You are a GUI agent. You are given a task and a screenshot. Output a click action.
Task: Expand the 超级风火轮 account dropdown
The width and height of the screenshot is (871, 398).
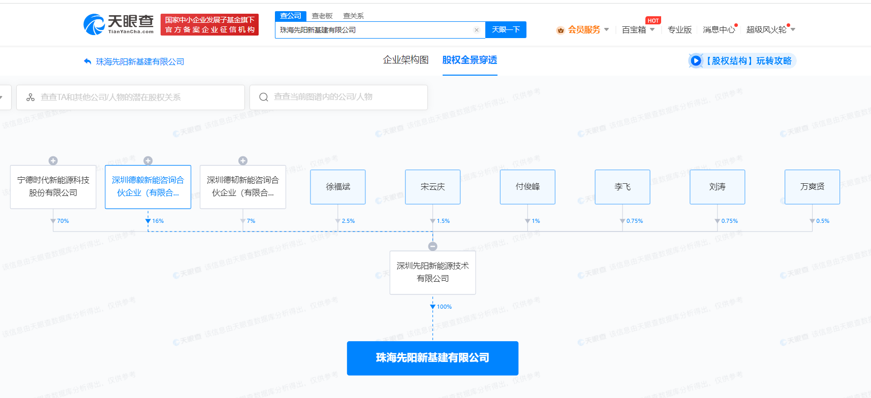click(770, 30)
